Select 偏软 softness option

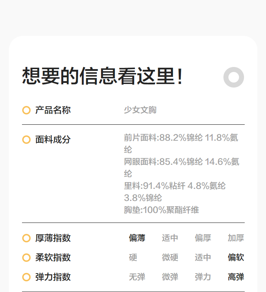pyautogui.click(x=236, y=258)
